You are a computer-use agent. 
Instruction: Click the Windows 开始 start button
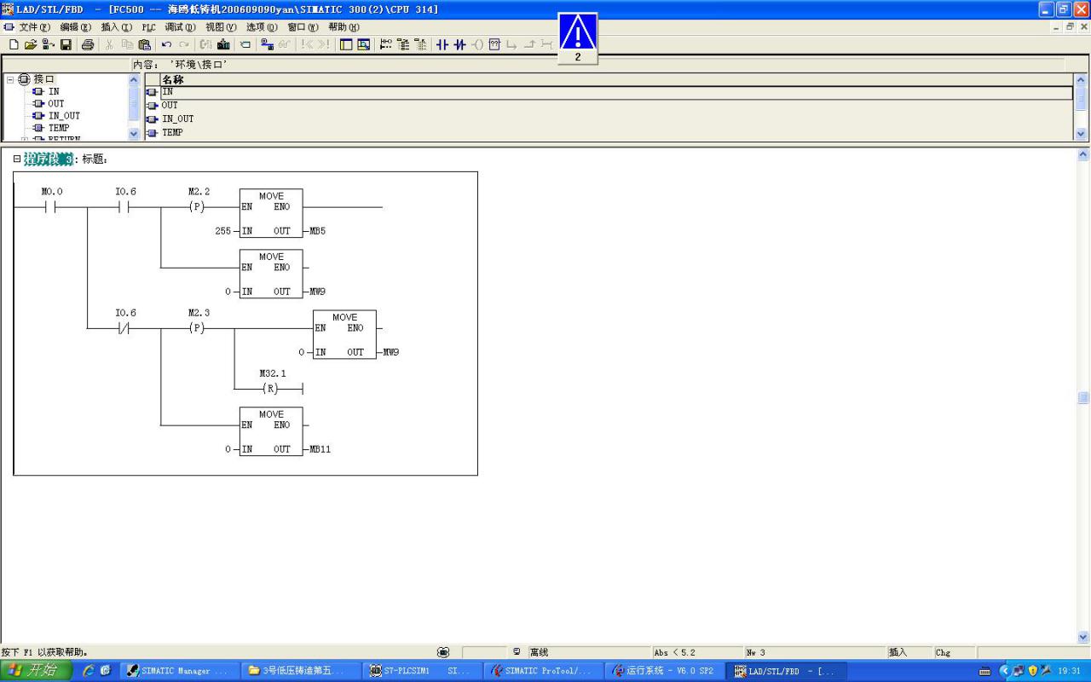pos(35,671)
